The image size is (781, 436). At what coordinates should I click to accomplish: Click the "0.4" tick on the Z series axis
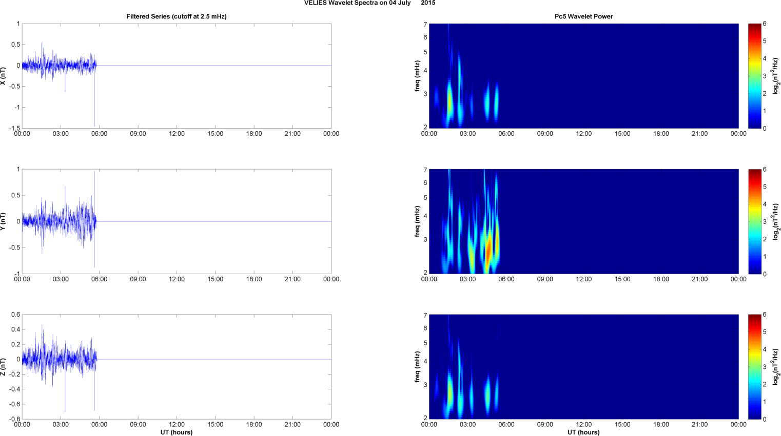click(x=16, y=329)
